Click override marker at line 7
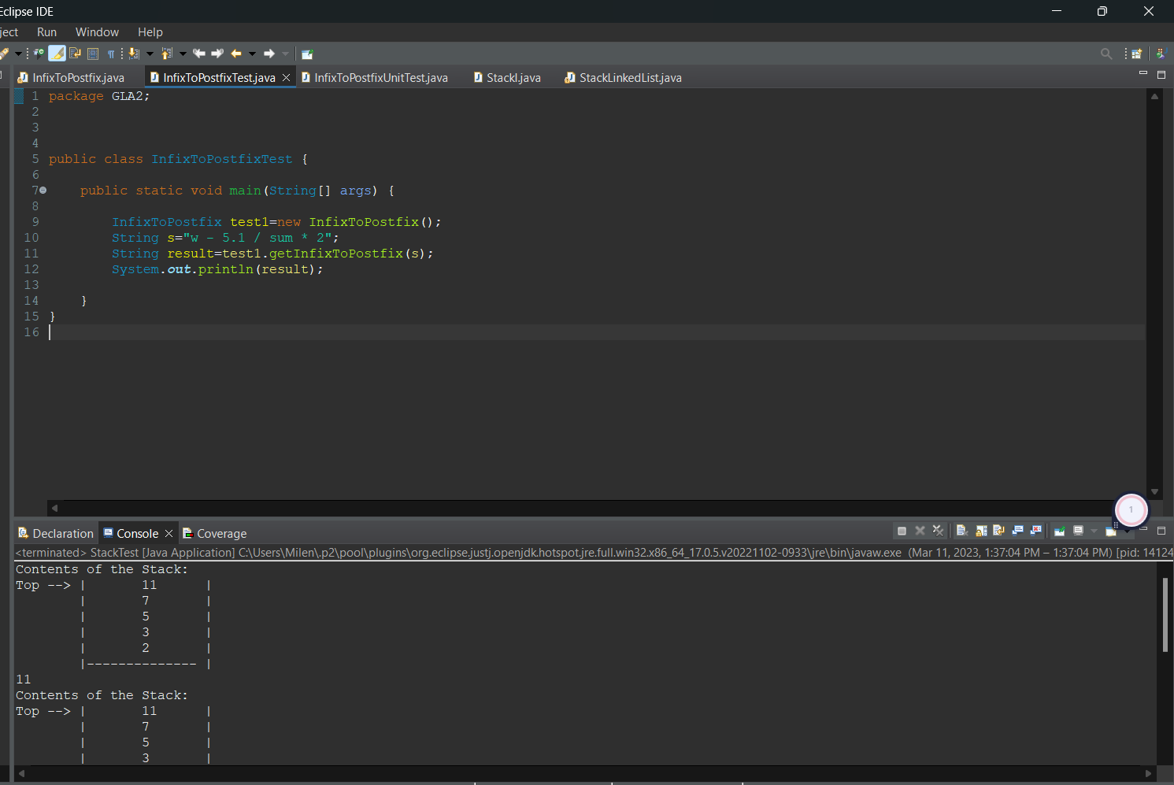The image size is (1174, 785). [43, 191]
